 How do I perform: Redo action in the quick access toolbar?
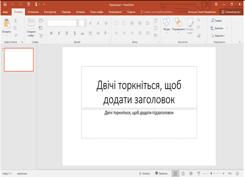pyautogui.click(x=20, y=4)
